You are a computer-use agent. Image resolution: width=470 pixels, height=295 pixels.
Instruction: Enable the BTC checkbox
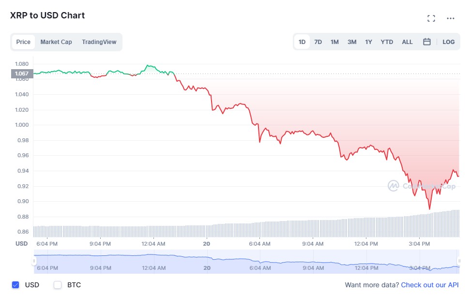tap(58, 285)
